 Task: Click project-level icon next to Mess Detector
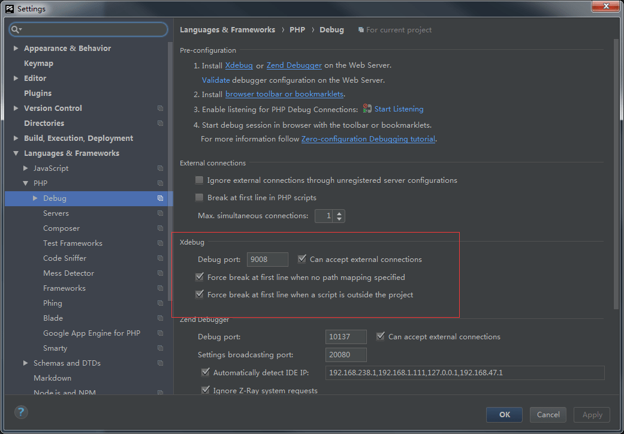161,273
